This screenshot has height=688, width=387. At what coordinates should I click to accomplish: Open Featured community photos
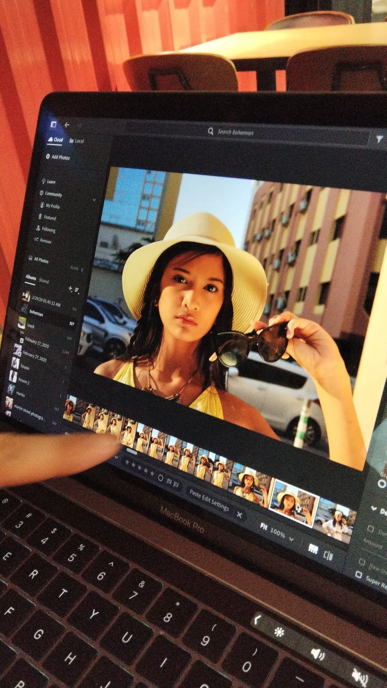47,217
